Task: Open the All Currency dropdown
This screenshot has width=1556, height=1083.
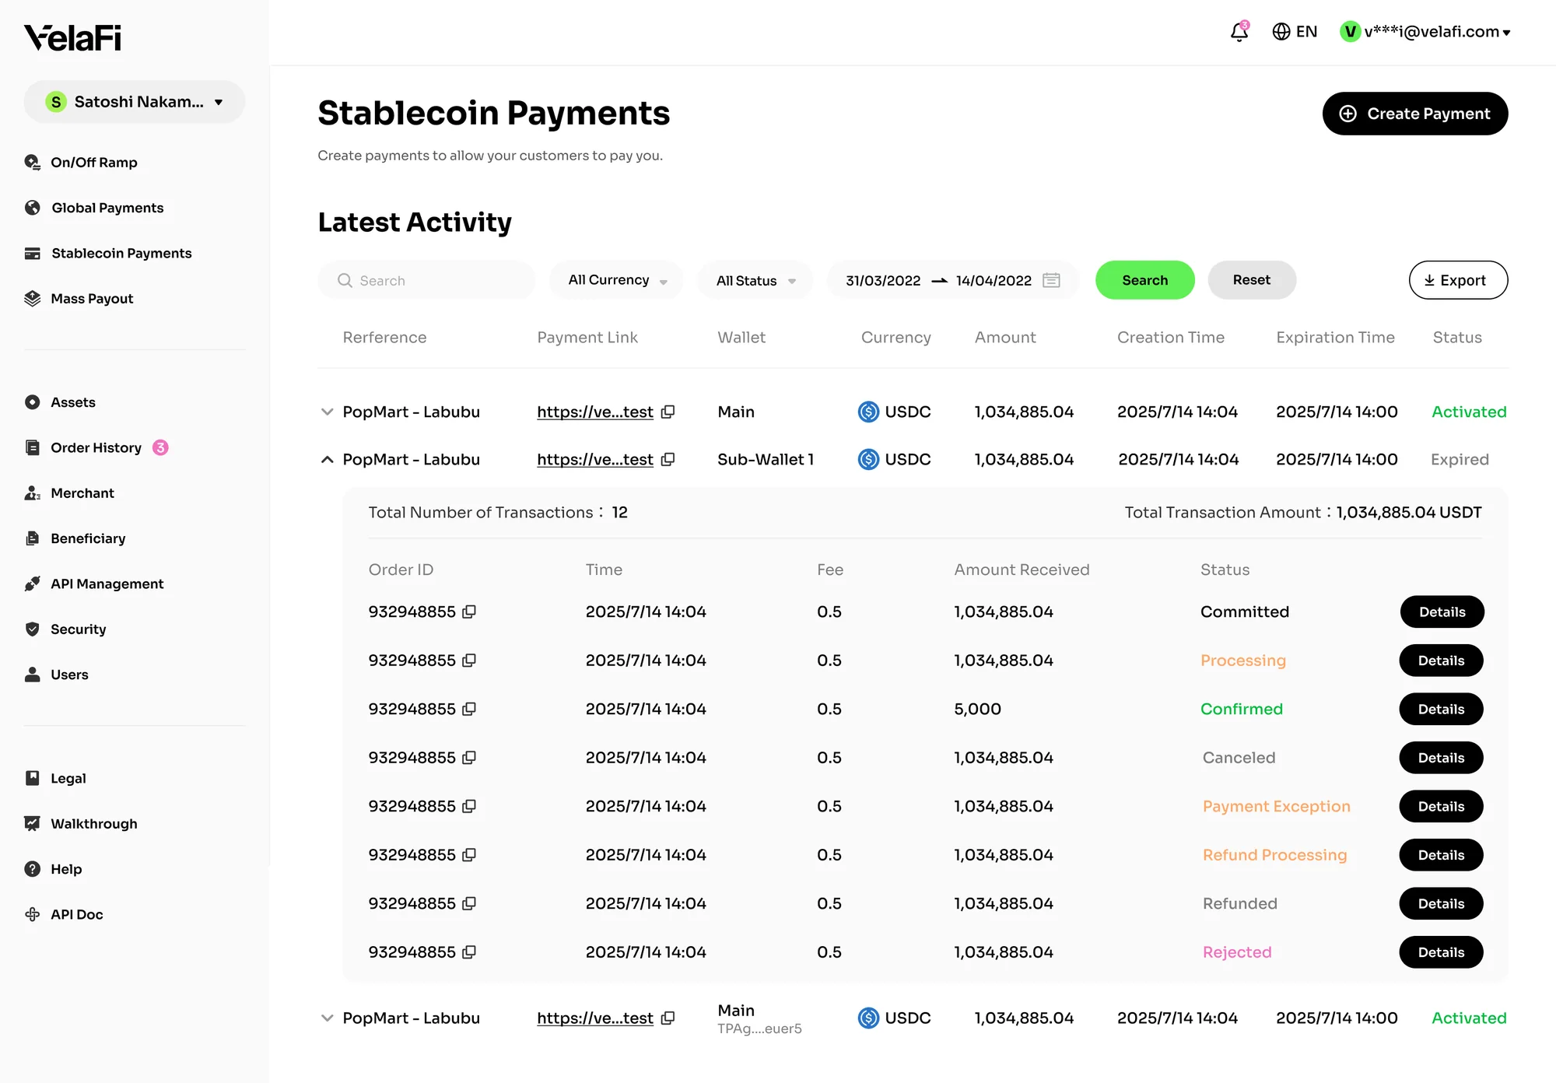Action: point(616,280)
